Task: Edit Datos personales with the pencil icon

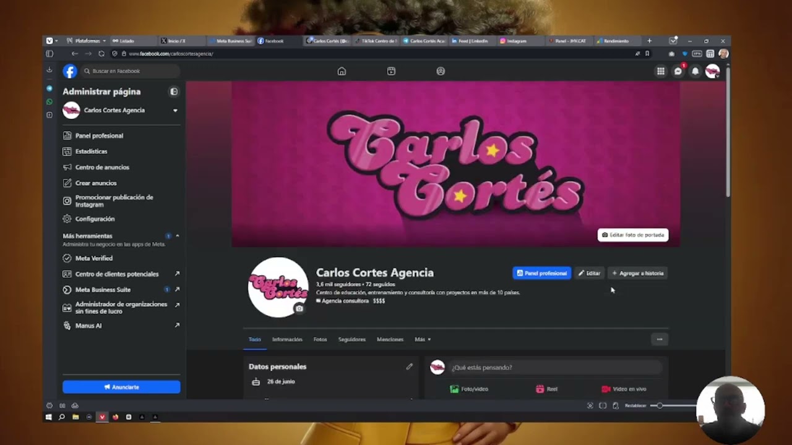Action: pyautogui.click(x=409, y=367)
